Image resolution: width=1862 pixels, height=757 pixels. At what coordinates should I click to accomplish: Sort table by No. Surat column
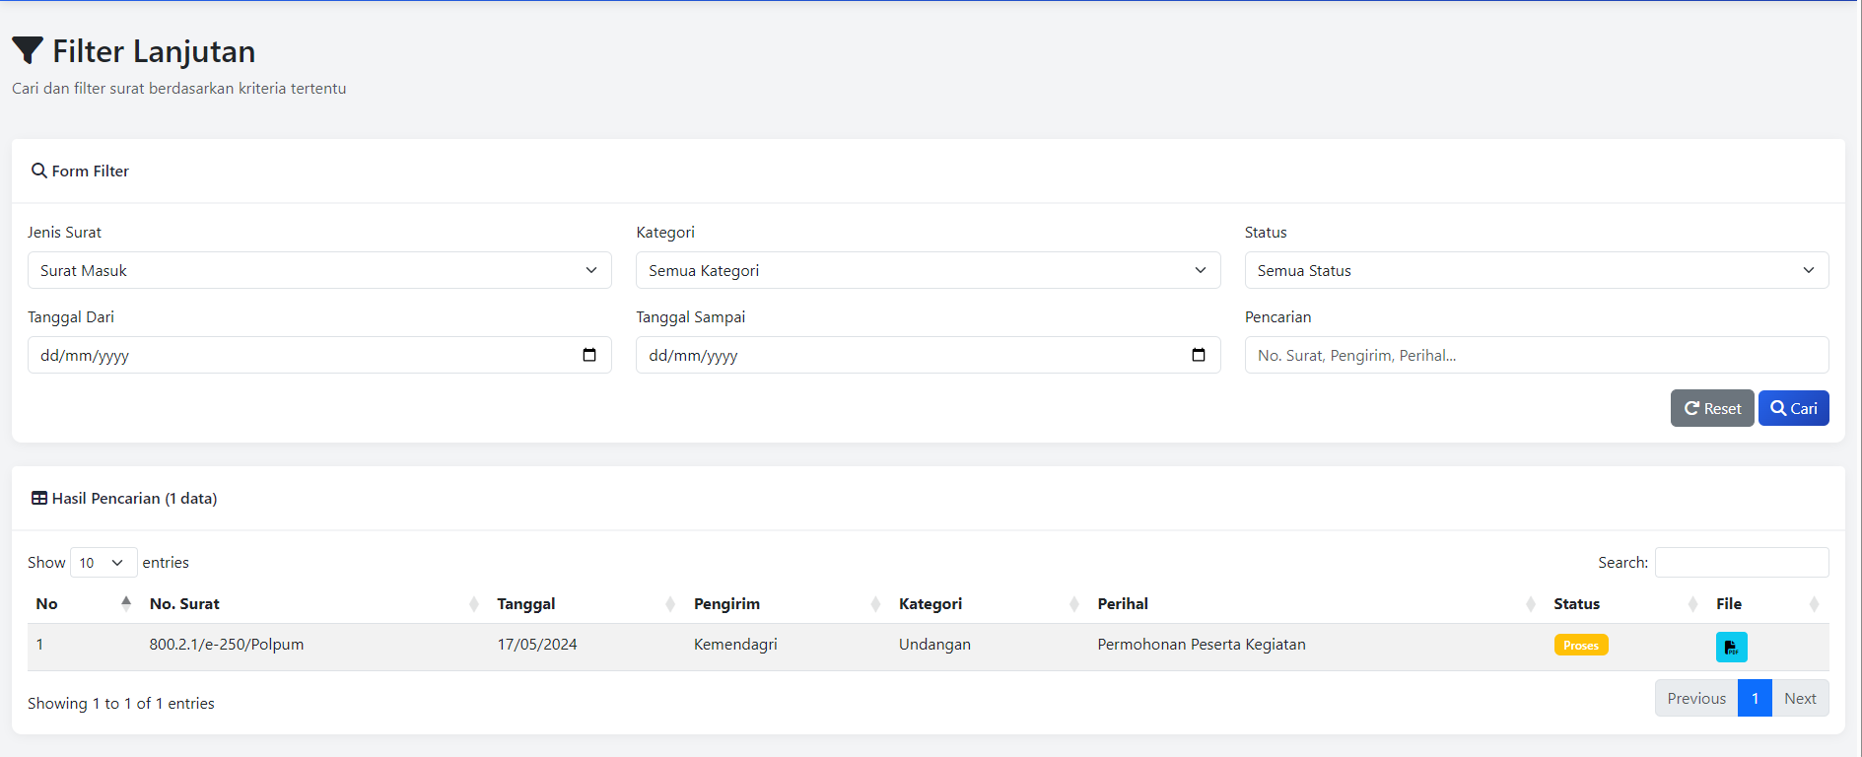point(314,603)
